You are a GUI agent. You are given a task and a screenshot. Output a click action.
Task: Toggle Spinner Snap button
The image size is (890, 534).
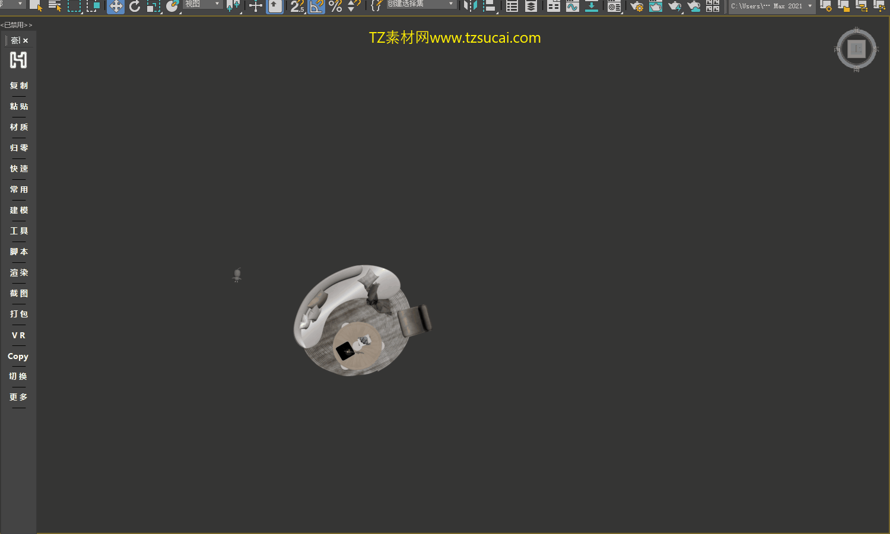pos(354,6)
